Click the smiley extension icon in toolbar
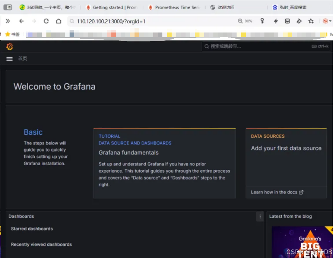The width and height of the screenshot is (334, 258). (x=287, y=21)
